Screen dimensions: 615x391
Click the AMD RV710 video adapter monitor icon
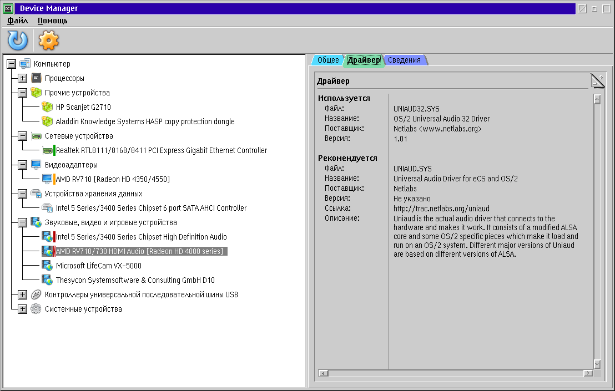tap(47, 179)
